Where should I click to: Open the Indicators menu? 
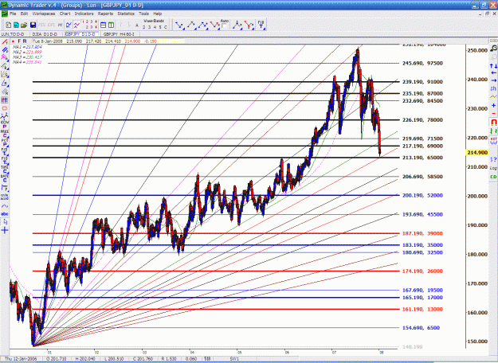point(84,14)
